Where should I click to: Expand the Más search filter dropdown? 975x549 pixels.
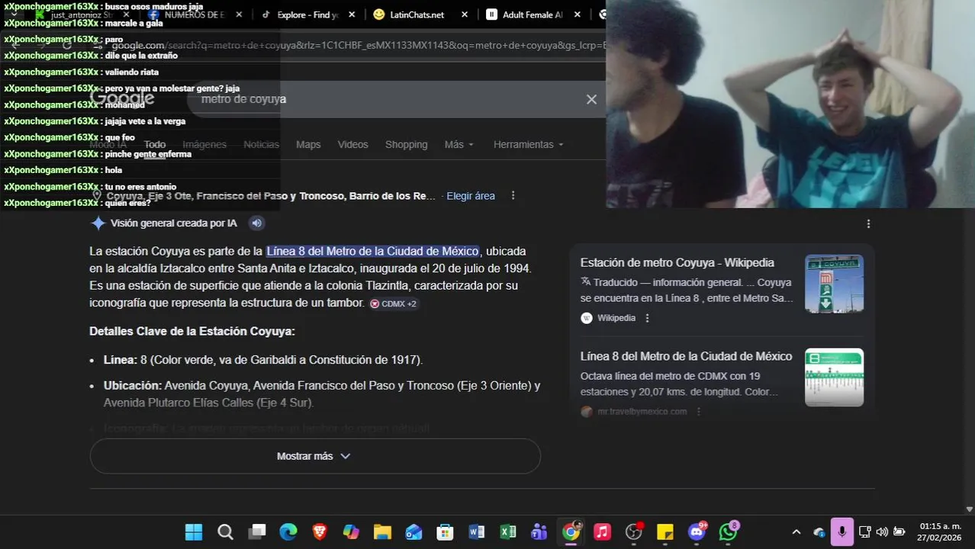pos(459,144)
